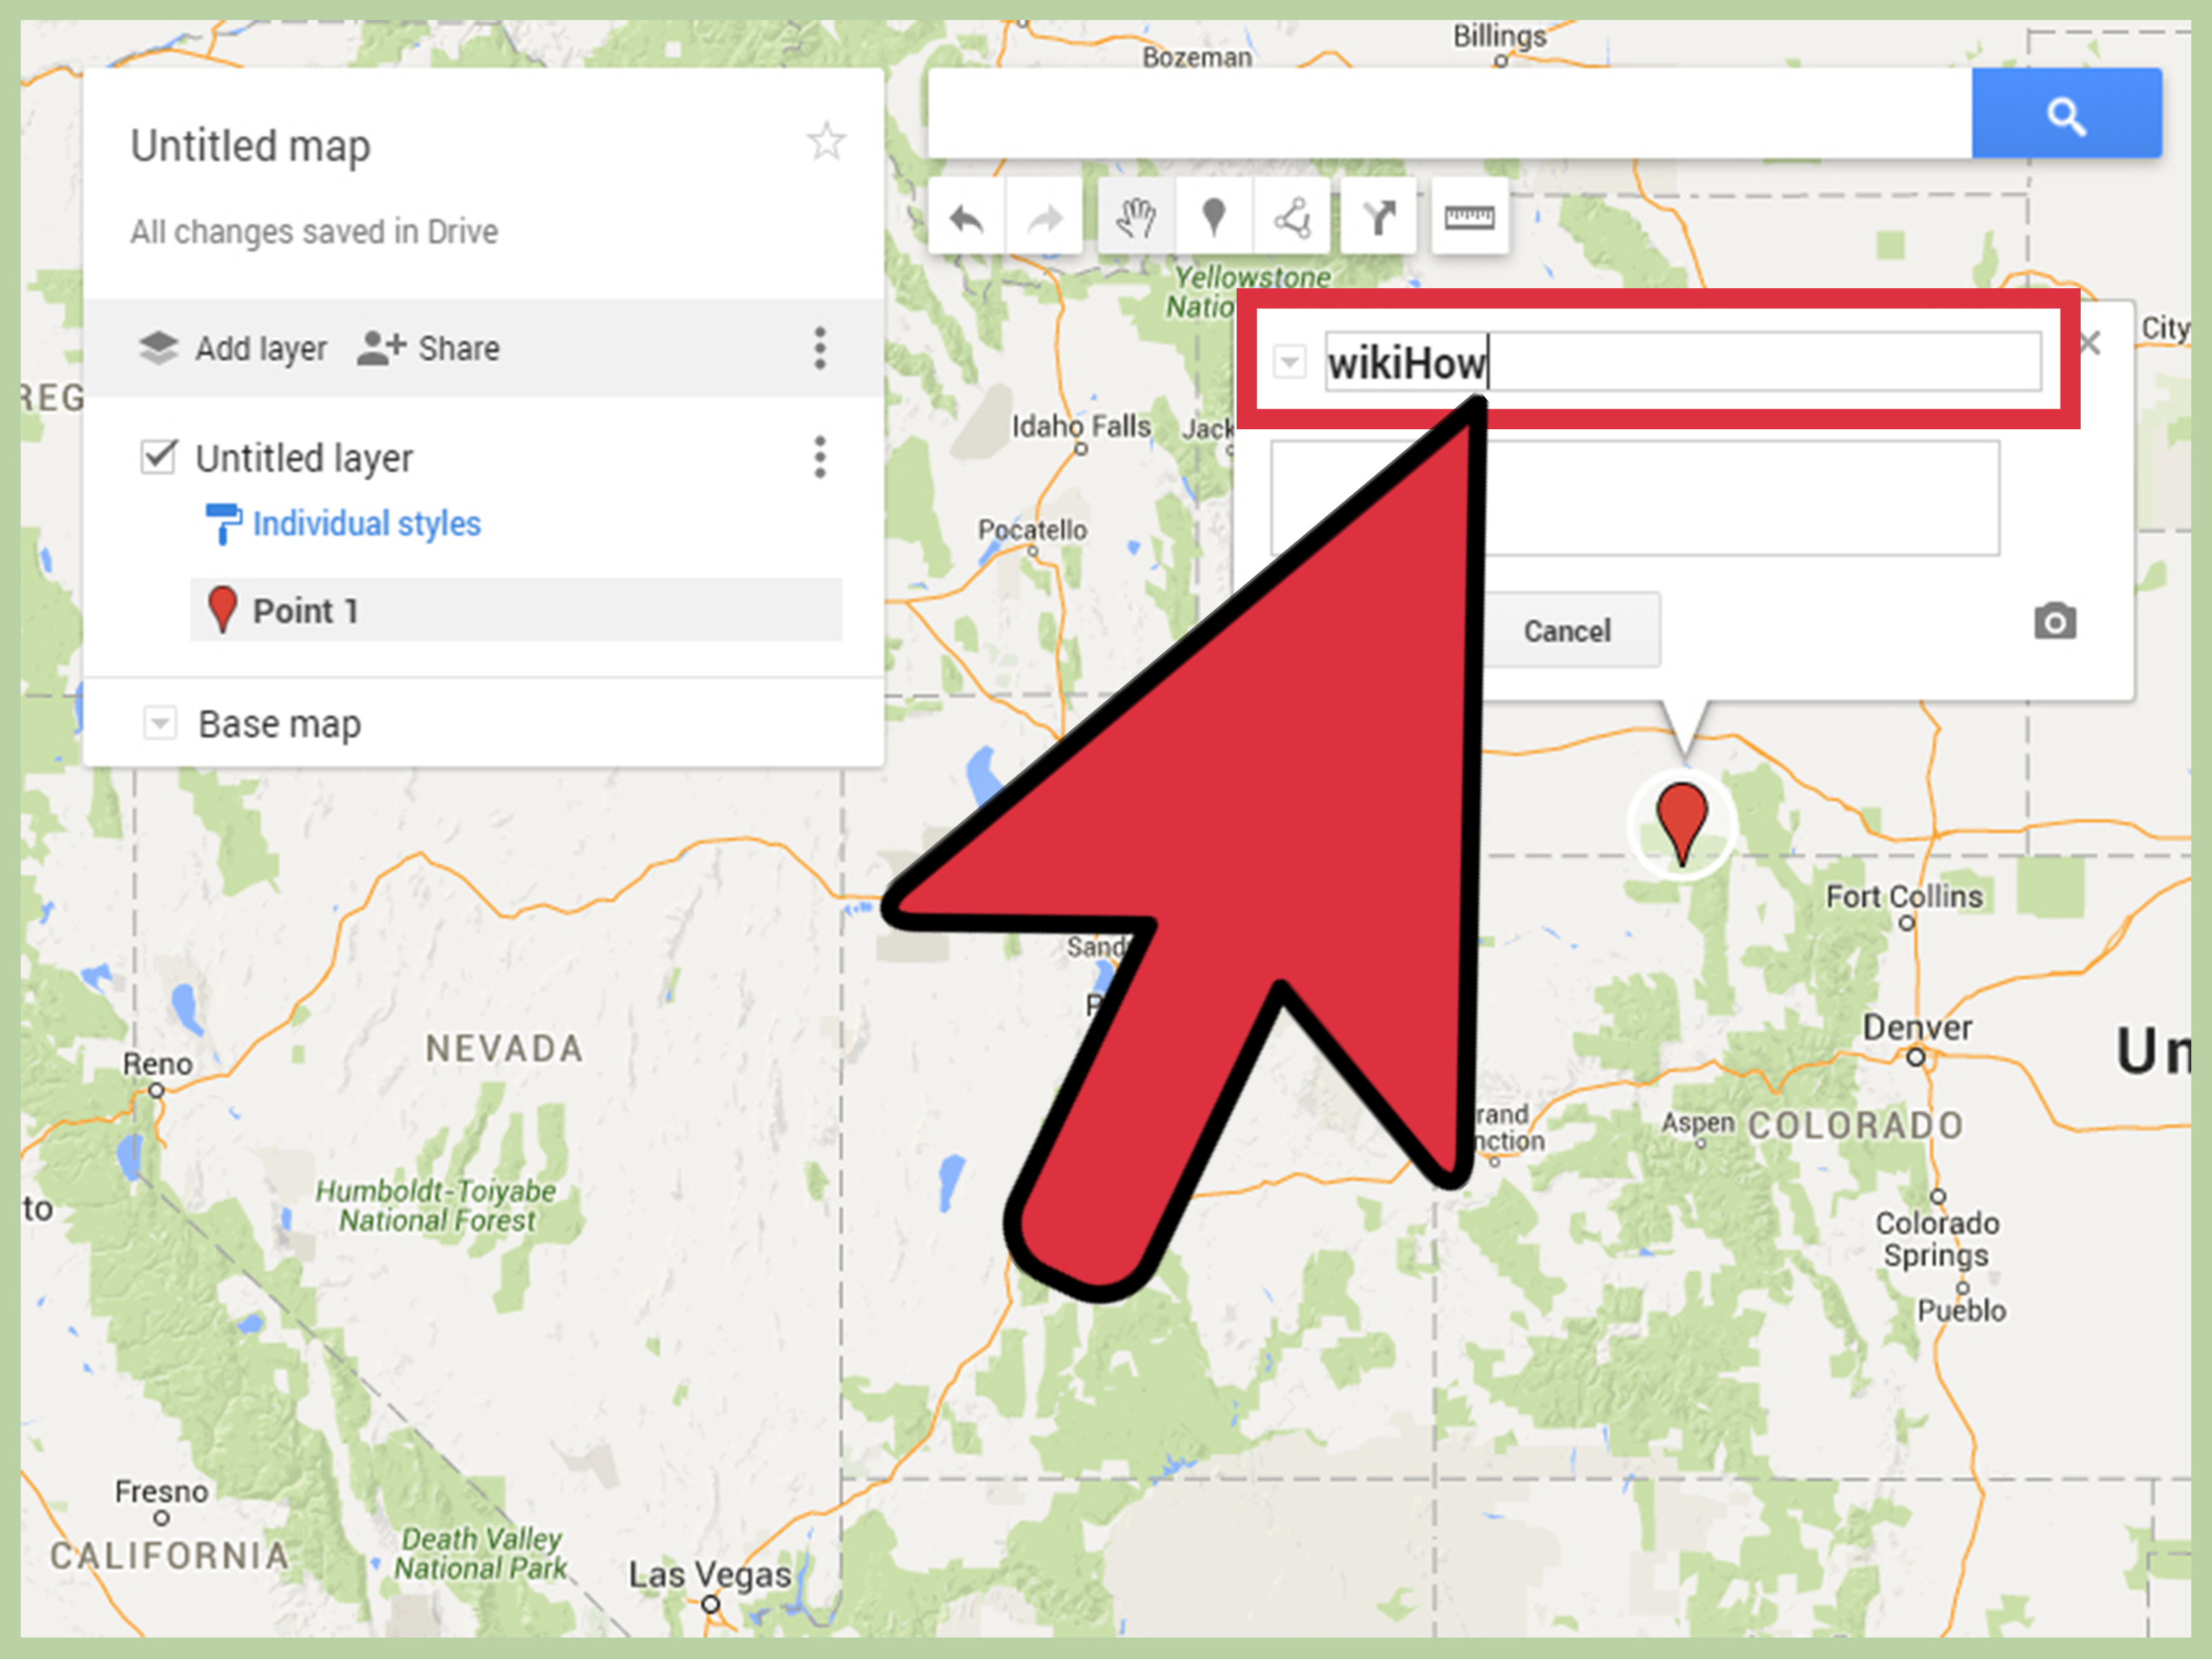The width and height of the screenshot is (2212, 1659).
Task: Click the redo arrow icon
Action: point(1044,216)
